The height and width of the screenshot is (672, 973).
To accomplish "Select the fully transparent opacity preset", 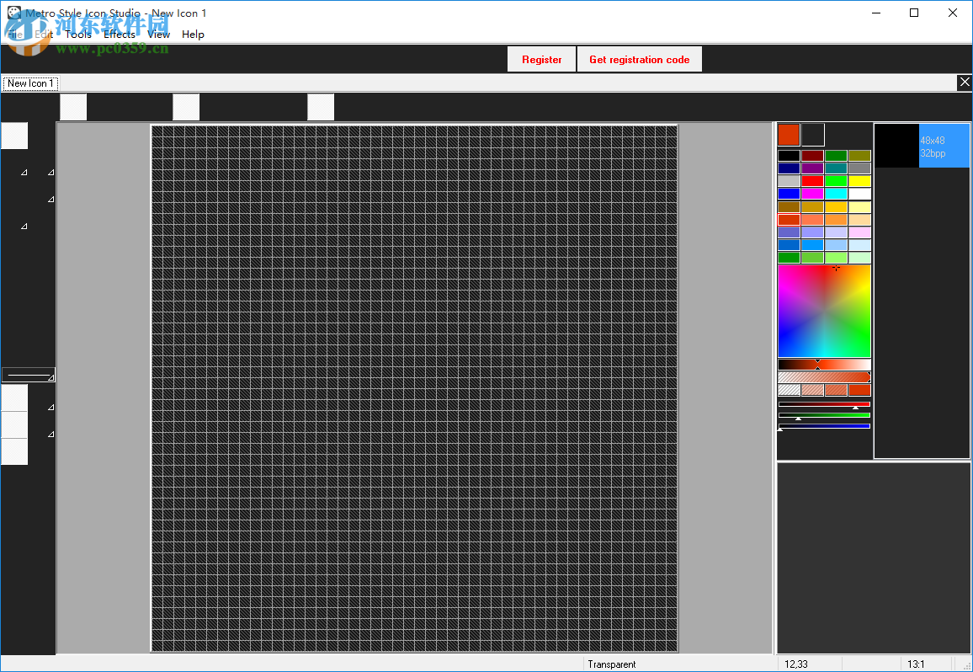I will [789, 390].
